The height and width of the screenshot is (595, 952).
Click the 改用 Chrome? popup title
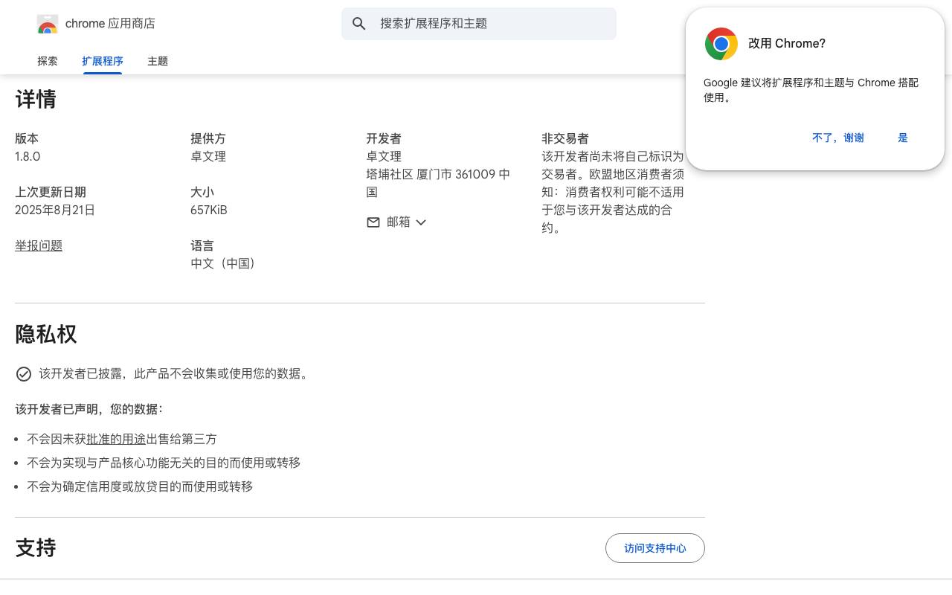point(787,44)
